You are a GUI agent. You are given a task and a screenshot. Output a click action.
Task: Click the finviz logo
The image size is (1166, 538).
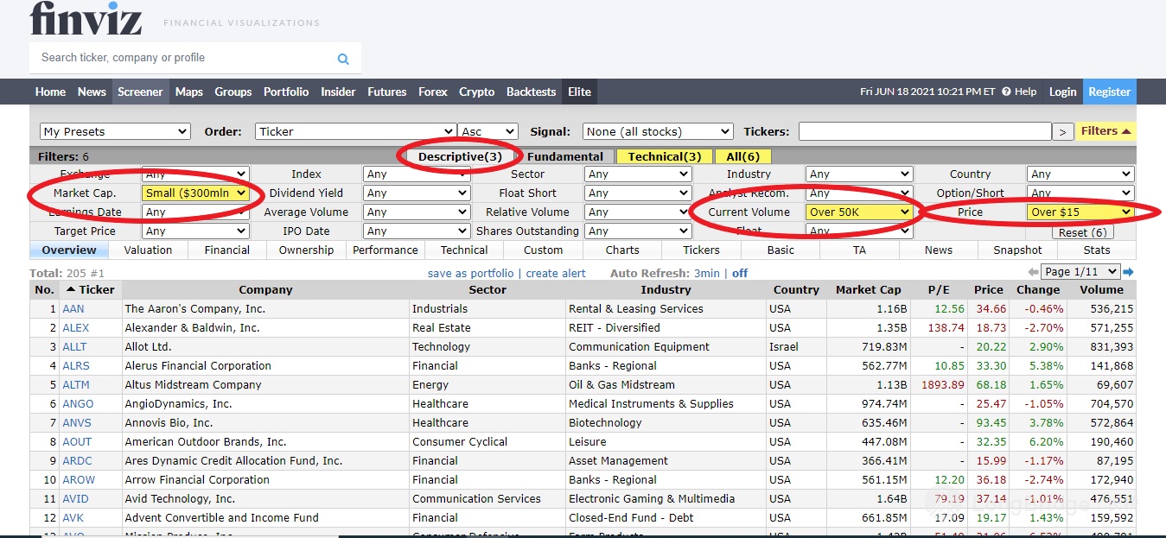tap(86, 19)
